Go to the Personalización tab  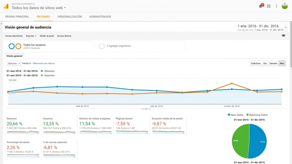click(x=69, y=17)
